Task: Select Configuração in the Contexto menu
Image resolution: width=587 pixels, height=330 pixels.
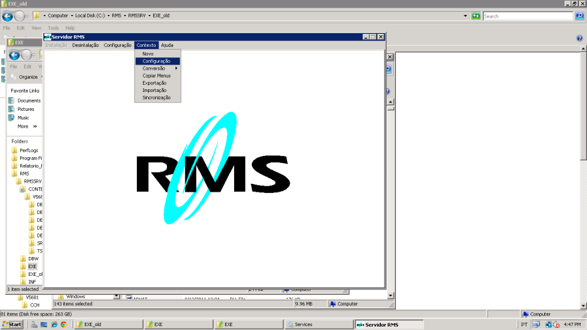Action: [158, 61]
